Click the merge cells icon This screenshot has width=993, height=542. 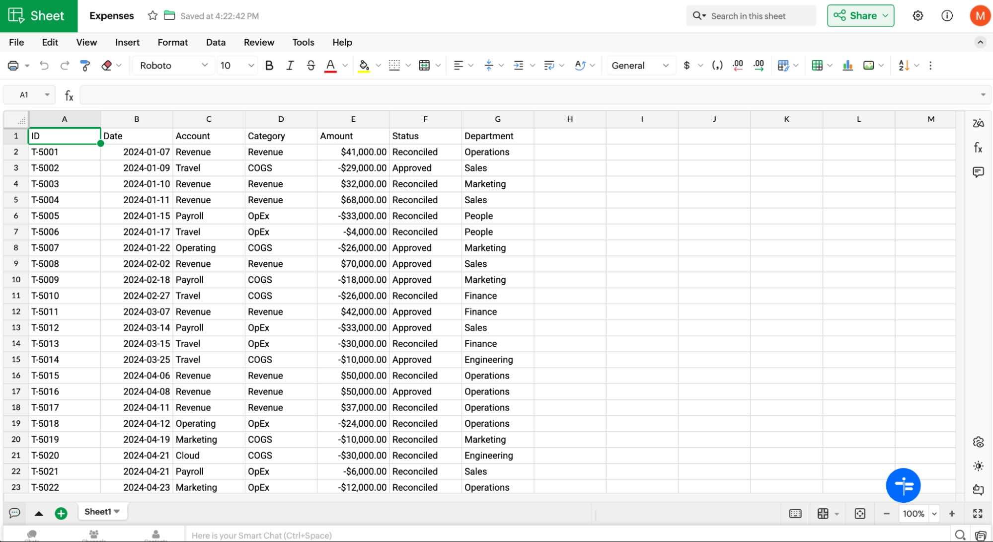pyautogui.click(x=424, y=66)
